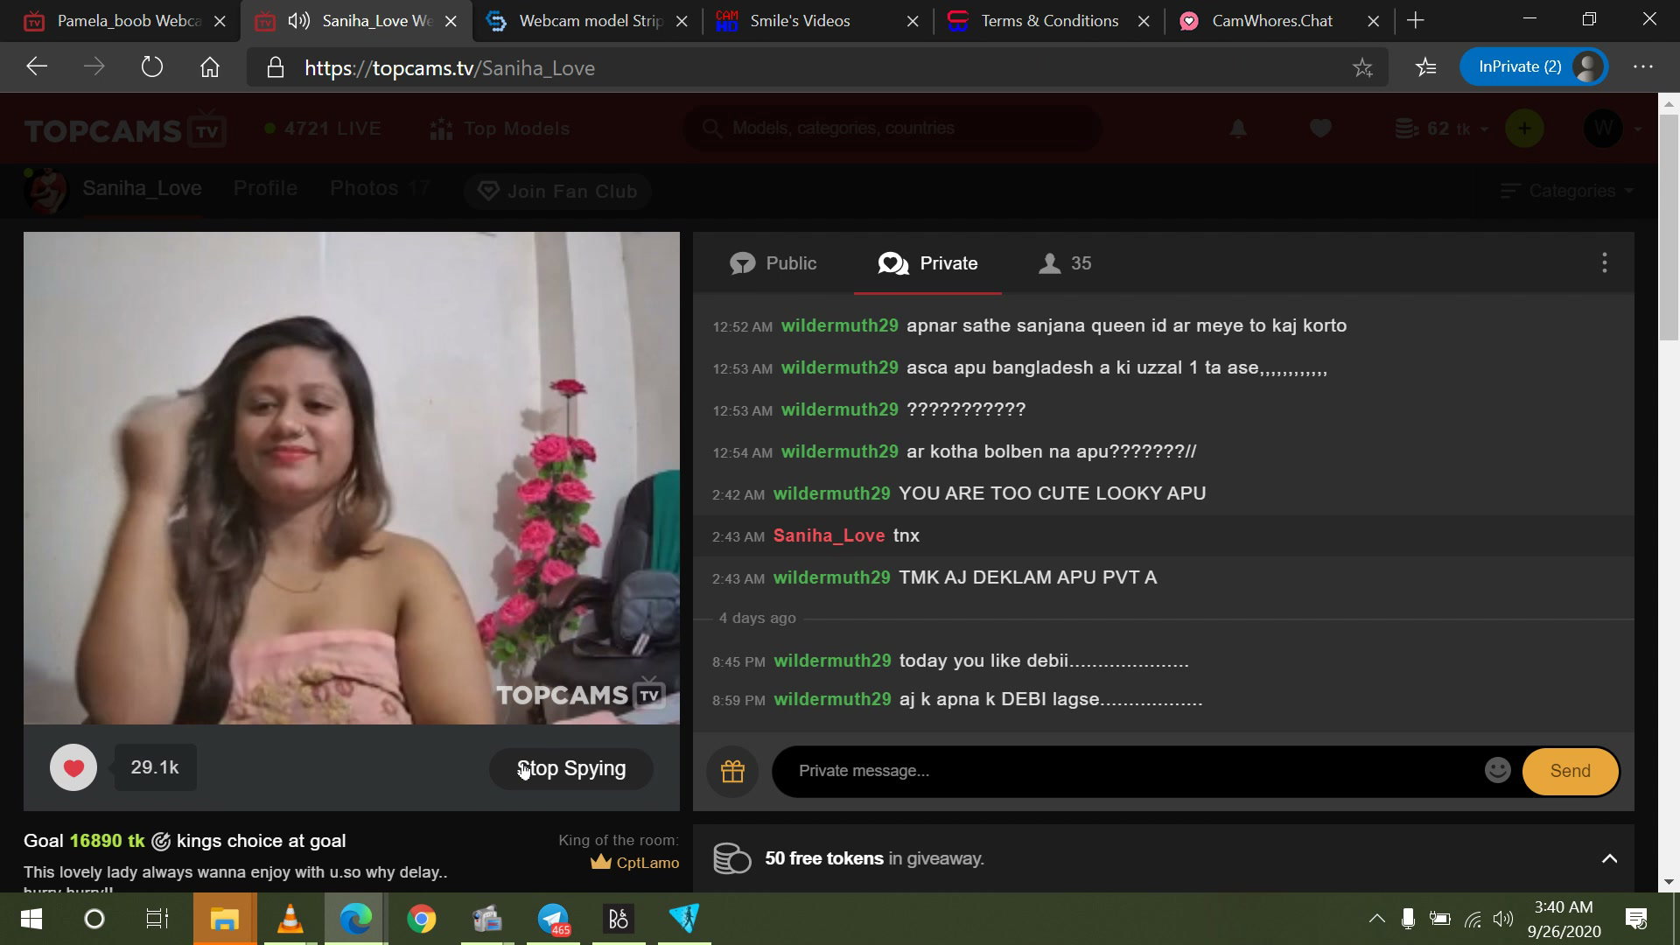Screen dimensions: 1680x945
Task: Open the Windows Start menu
Action: point(31,919)
